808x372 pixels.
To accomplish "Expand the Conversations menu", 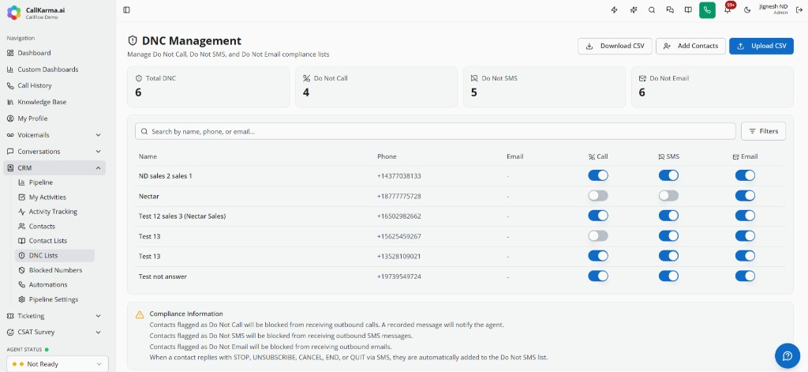I will click(54, 152).
